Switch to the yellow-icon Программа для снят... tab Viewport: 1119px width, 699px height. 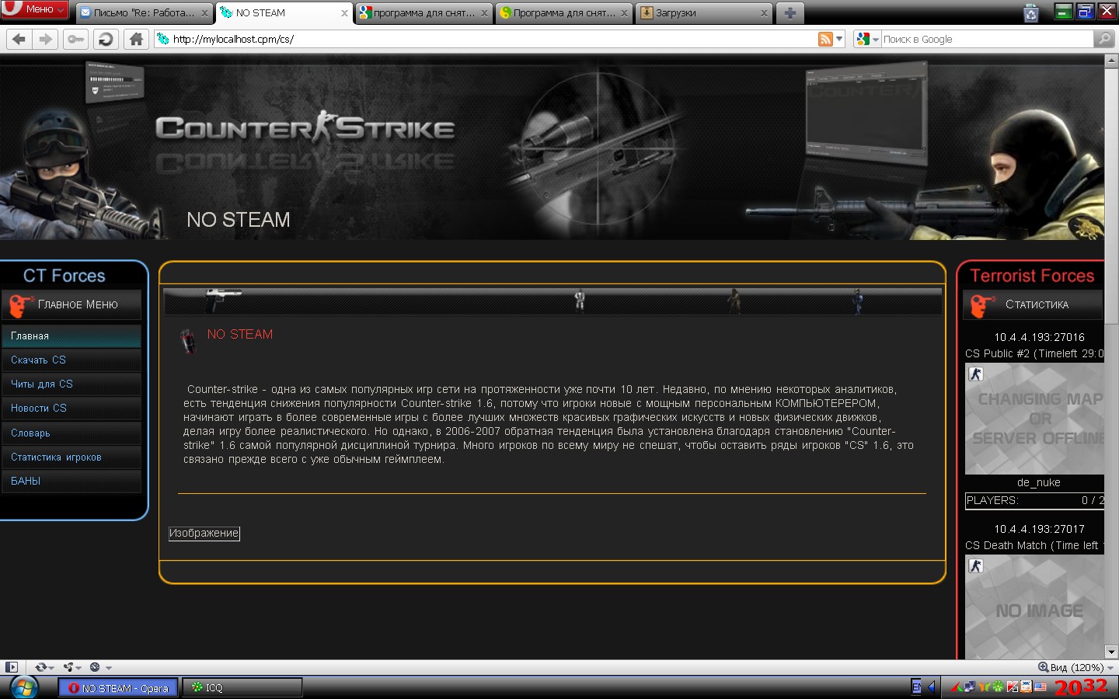click(x=564, y=12)
